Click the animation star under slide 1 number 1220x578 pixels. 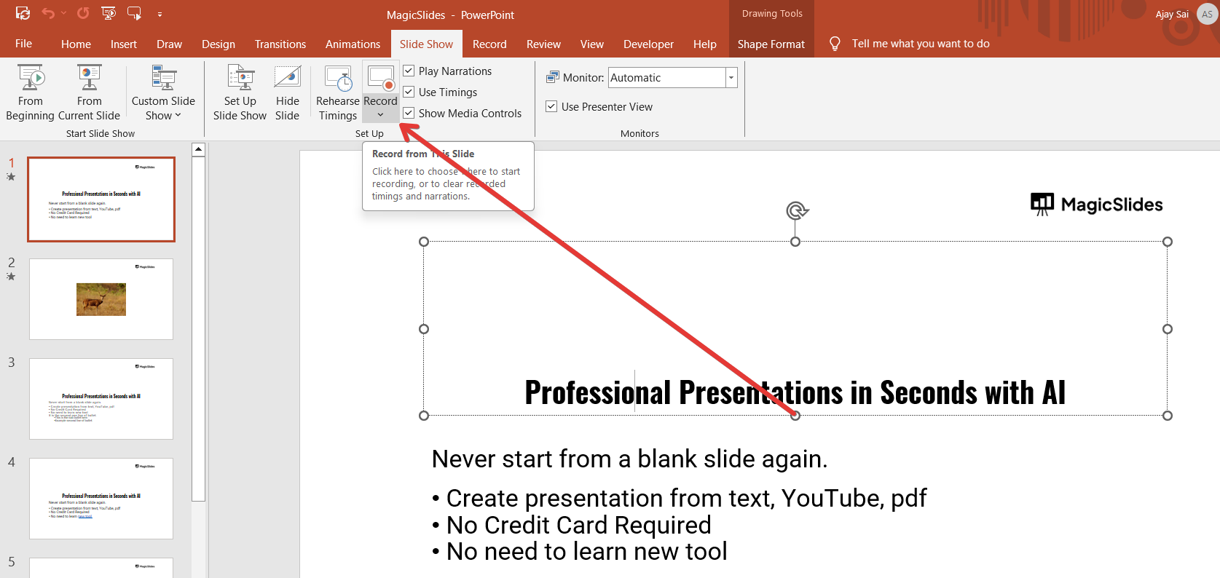point(11,177)
